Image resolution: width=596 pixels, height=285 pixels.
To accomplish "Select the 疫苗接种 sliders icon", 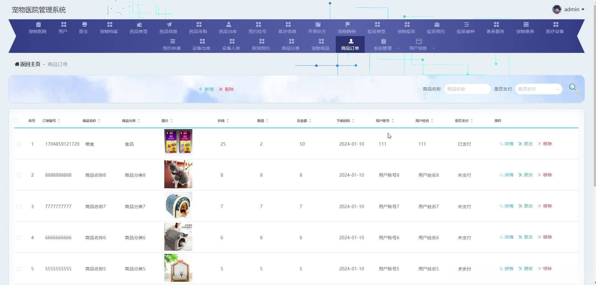I will (x=466, y=25).
